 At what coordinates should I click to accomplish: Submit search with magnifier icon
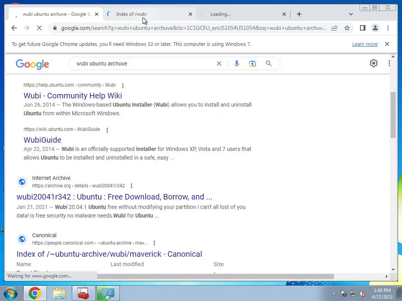pyautogui.click(x=269, y=63)
